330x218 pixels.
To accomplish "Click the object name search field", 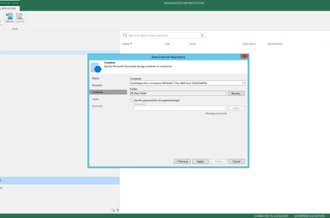I will [164, 35].
